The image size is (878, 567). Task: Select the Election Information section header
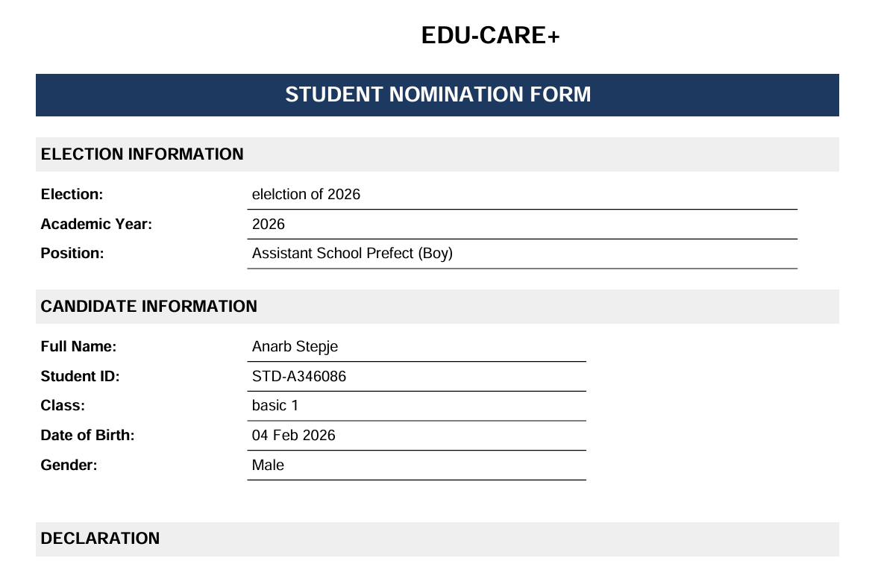[142, 154]
